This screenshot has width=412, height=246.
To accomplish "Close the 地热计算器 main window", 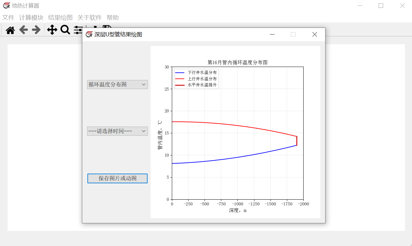I will (x=402, y=5).
